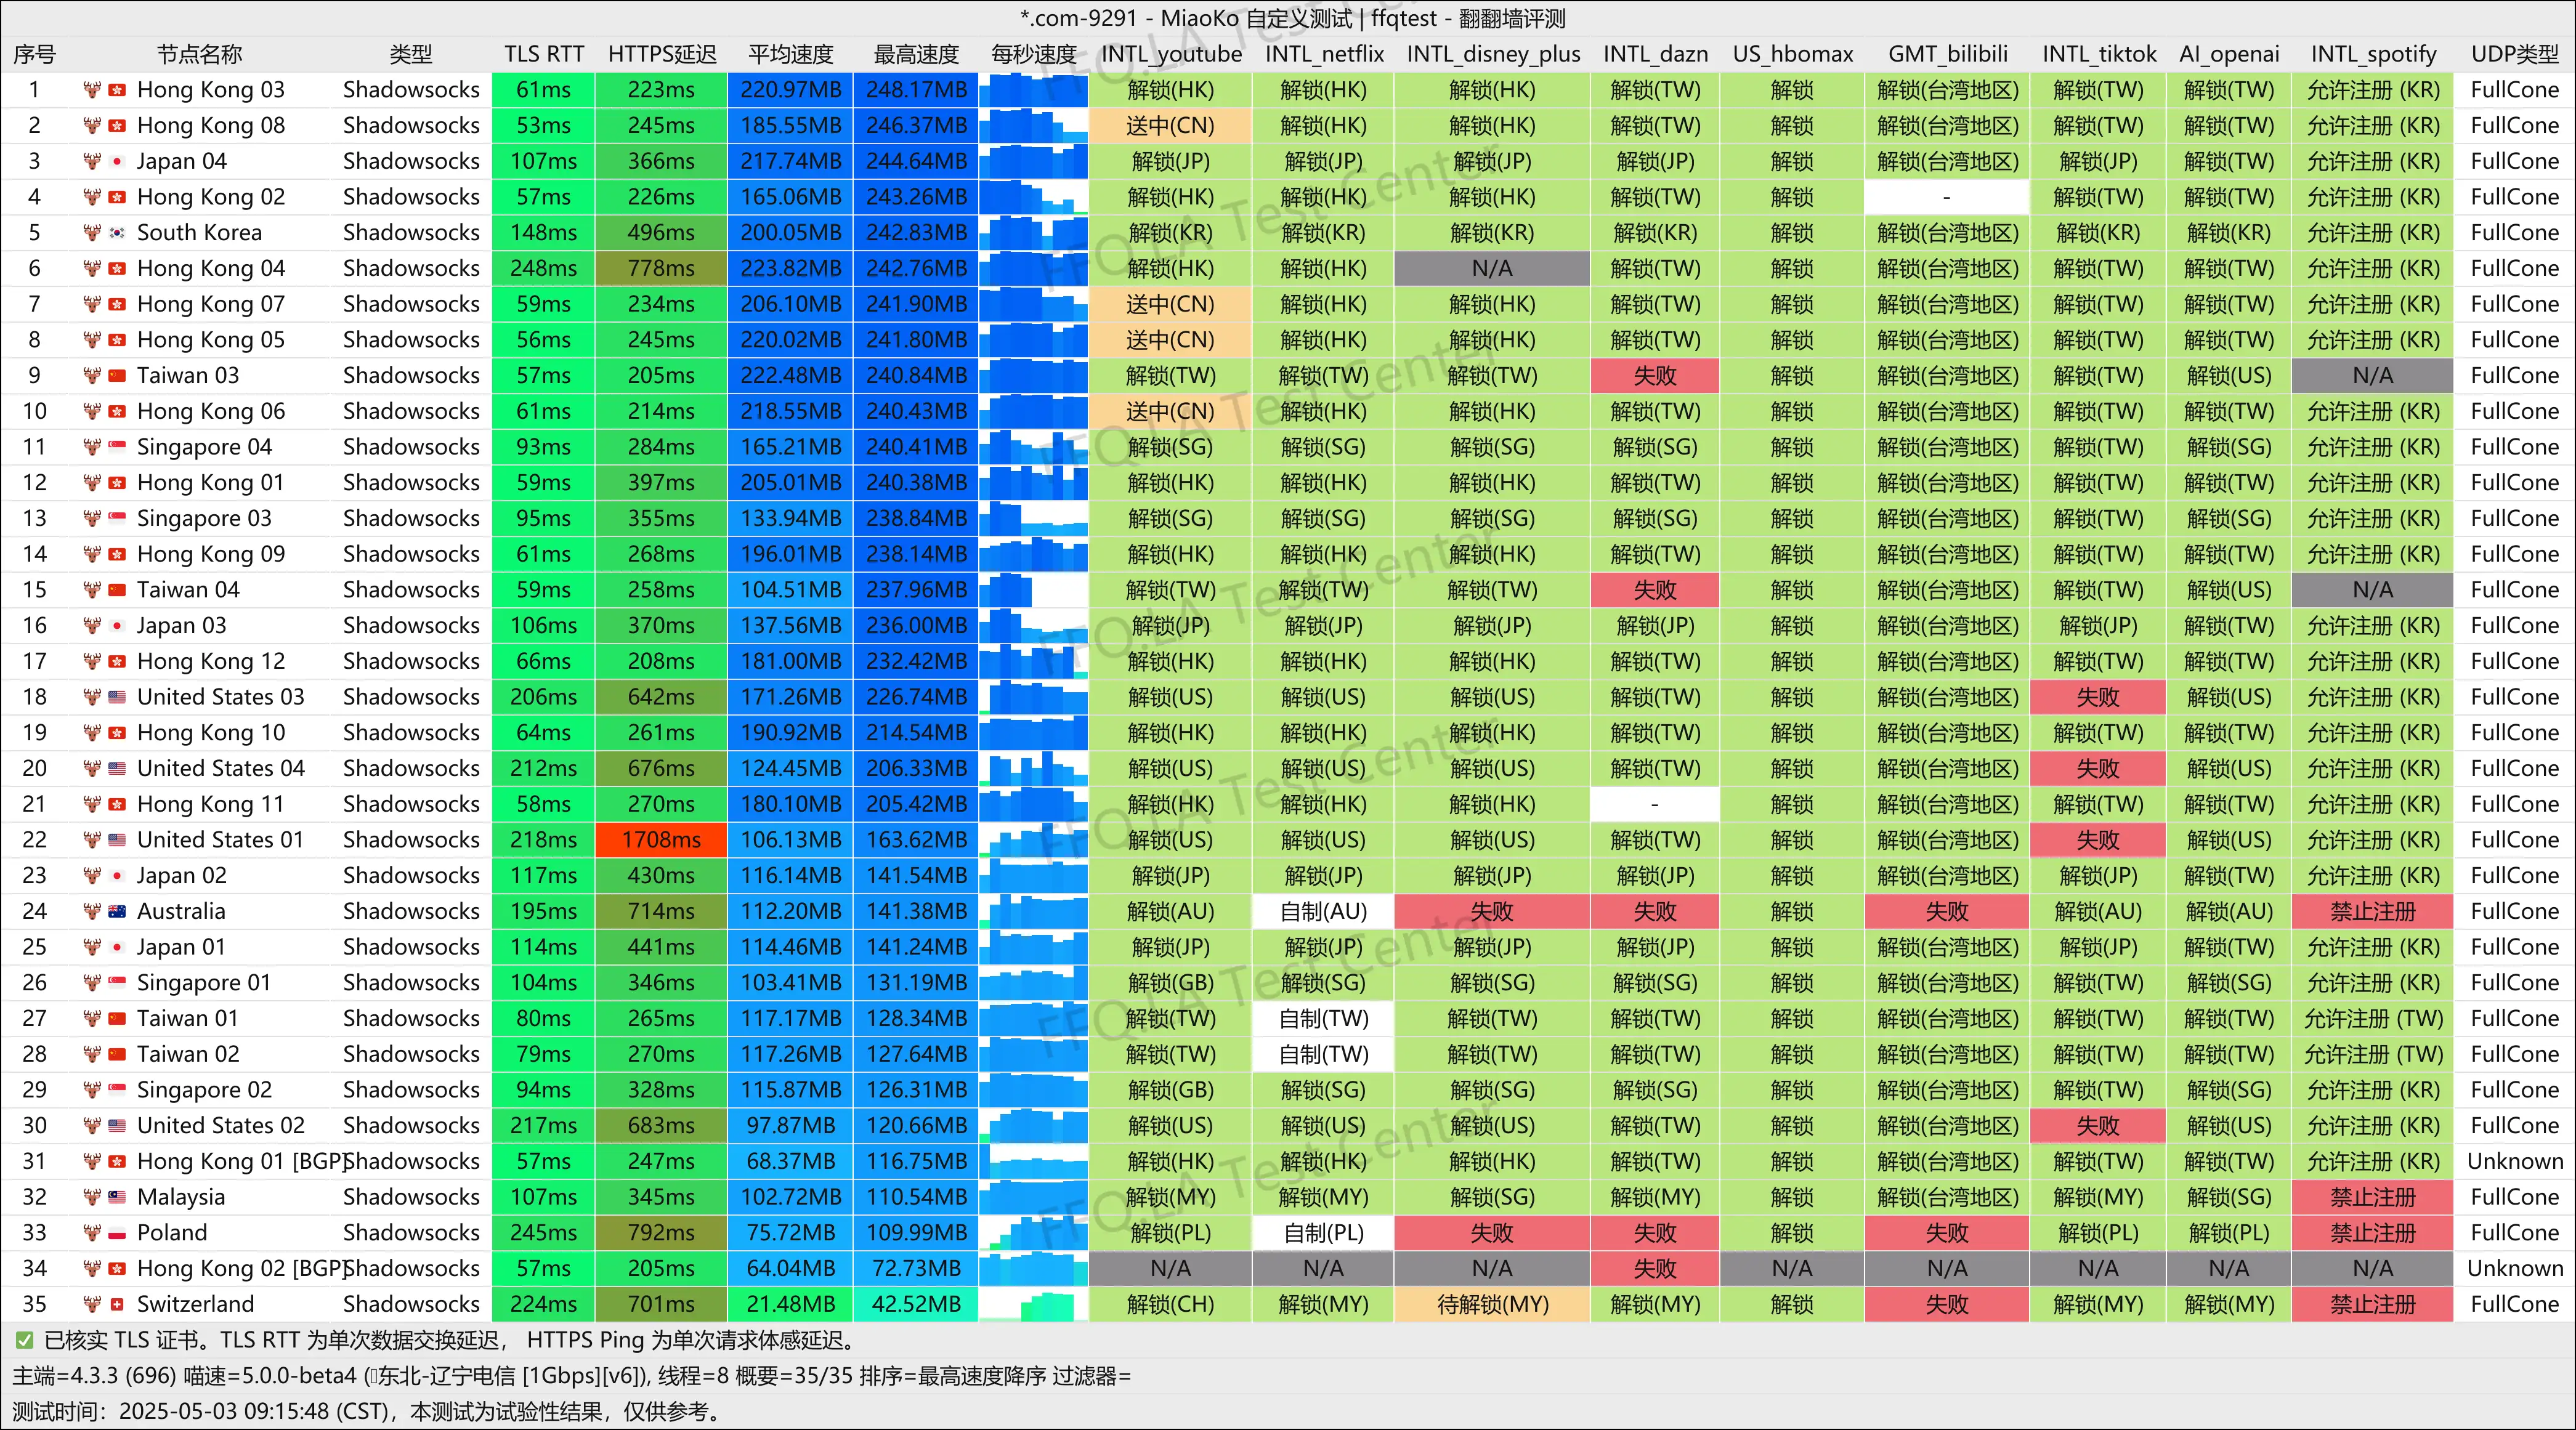This screenshot has width=2576, height=1430.
Task: Click the test time line 测试时间: 2025-05-03 09:15:48
Action: [367, 1412]
